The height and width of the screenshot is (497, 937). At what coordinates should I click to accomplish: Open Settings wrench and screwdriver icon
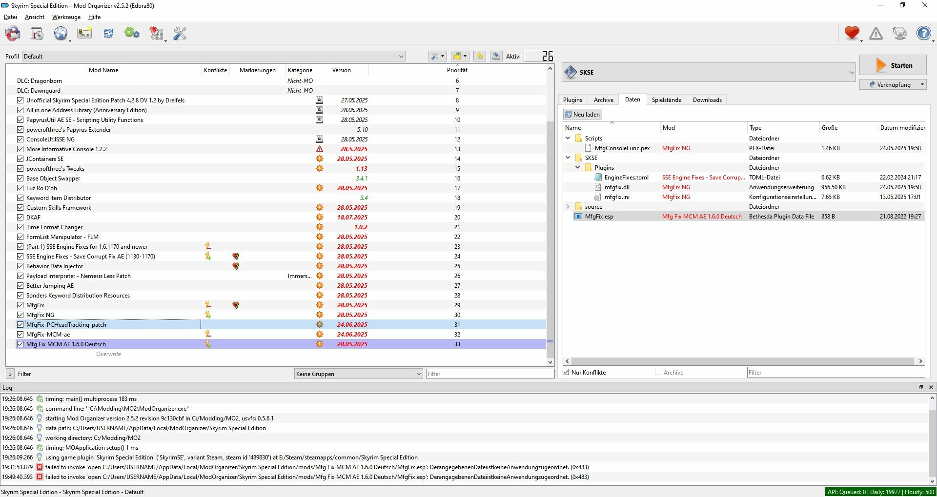(x=180, y=34)
